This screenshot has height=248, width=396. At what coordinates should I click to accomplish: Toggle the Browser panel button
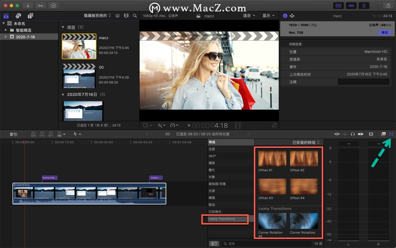click(x=338, y=6)
